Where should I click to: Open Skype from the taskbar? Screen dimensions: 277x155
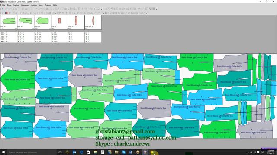coord(124,152)
